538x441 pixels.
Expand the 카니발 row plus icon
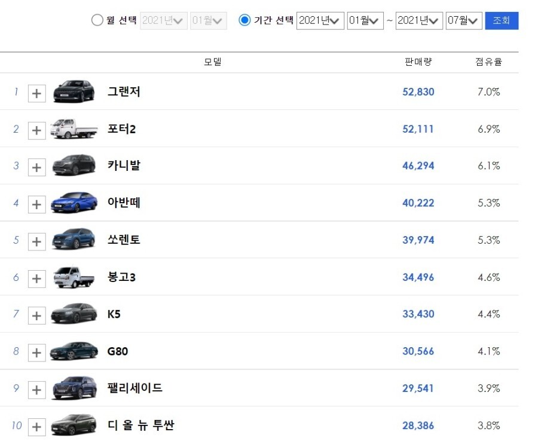tap(36, 167)
